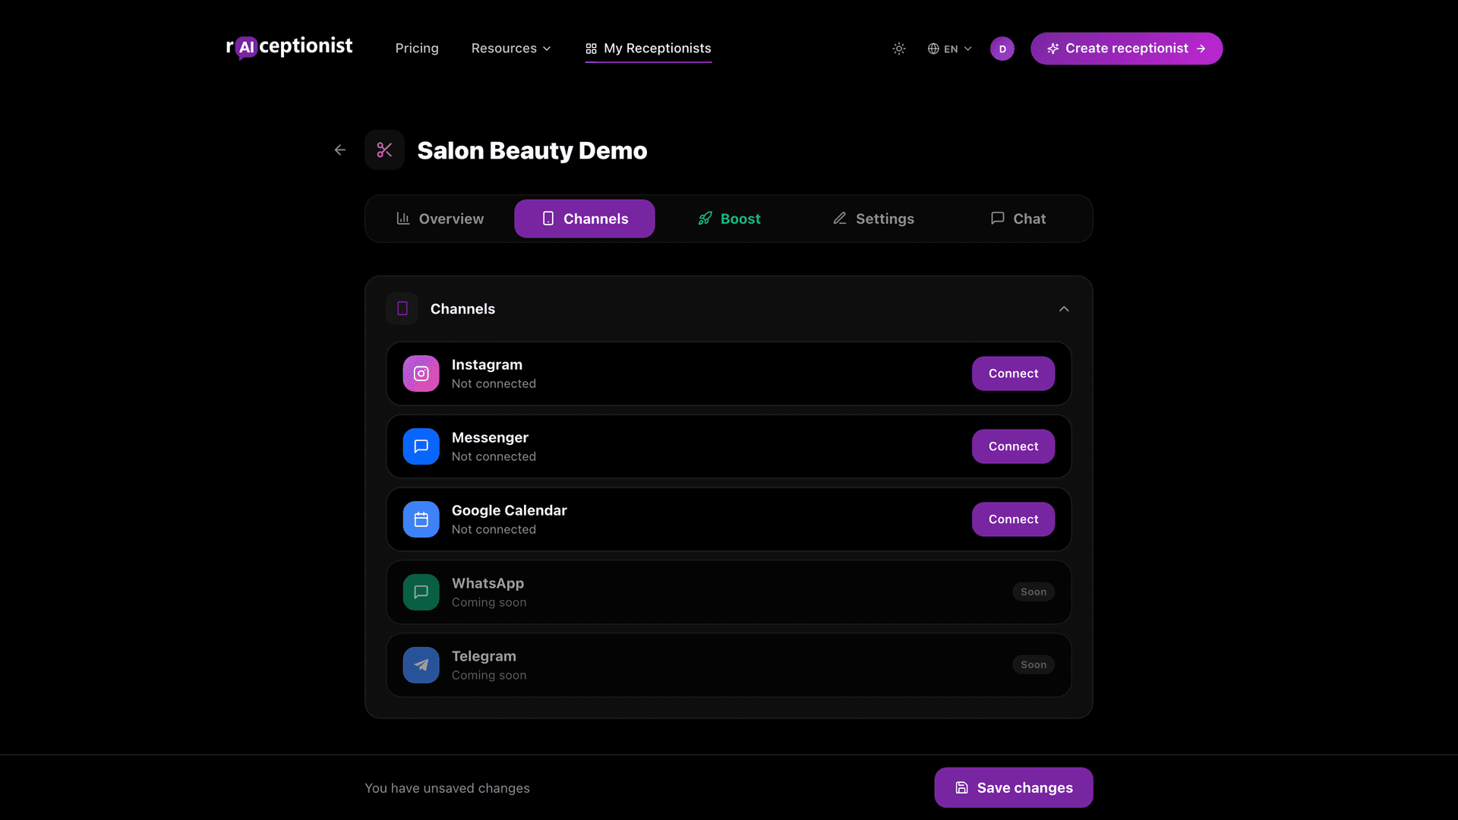Click the 'Telegram' channel name
The image size is (1458, 820).
[x=484, y=656]
